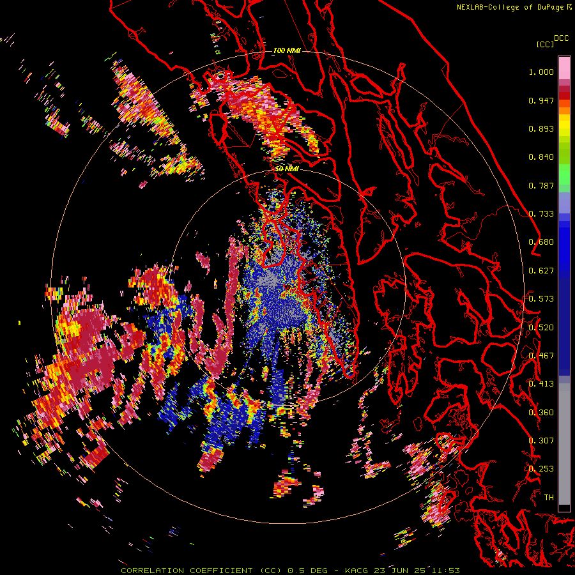Select the 0.627 legend value
The height and width of the screenshot is (575, 575).
(x=541, y=271)
